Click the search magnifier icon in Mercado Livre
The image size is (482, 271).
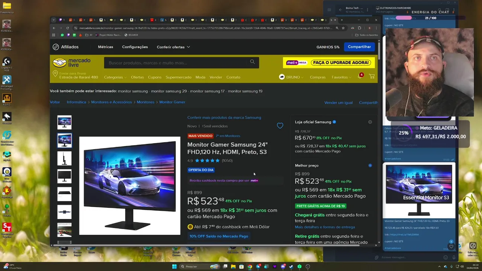click(252, 62)
